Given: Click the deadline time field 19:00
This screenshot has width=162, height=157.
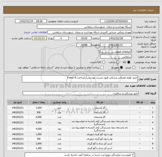Looking at the screenshot, I should pyautogui.click(x=84, y=38).
